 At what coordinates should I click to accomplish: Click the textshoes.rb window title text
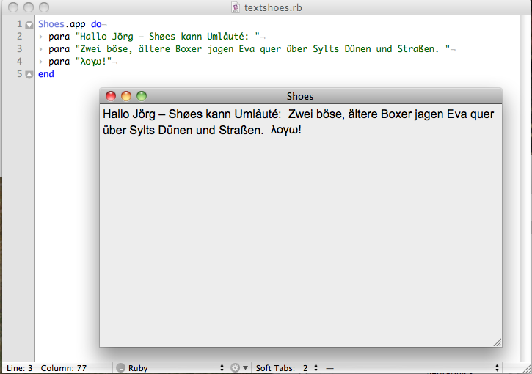(x=273, y=7)
